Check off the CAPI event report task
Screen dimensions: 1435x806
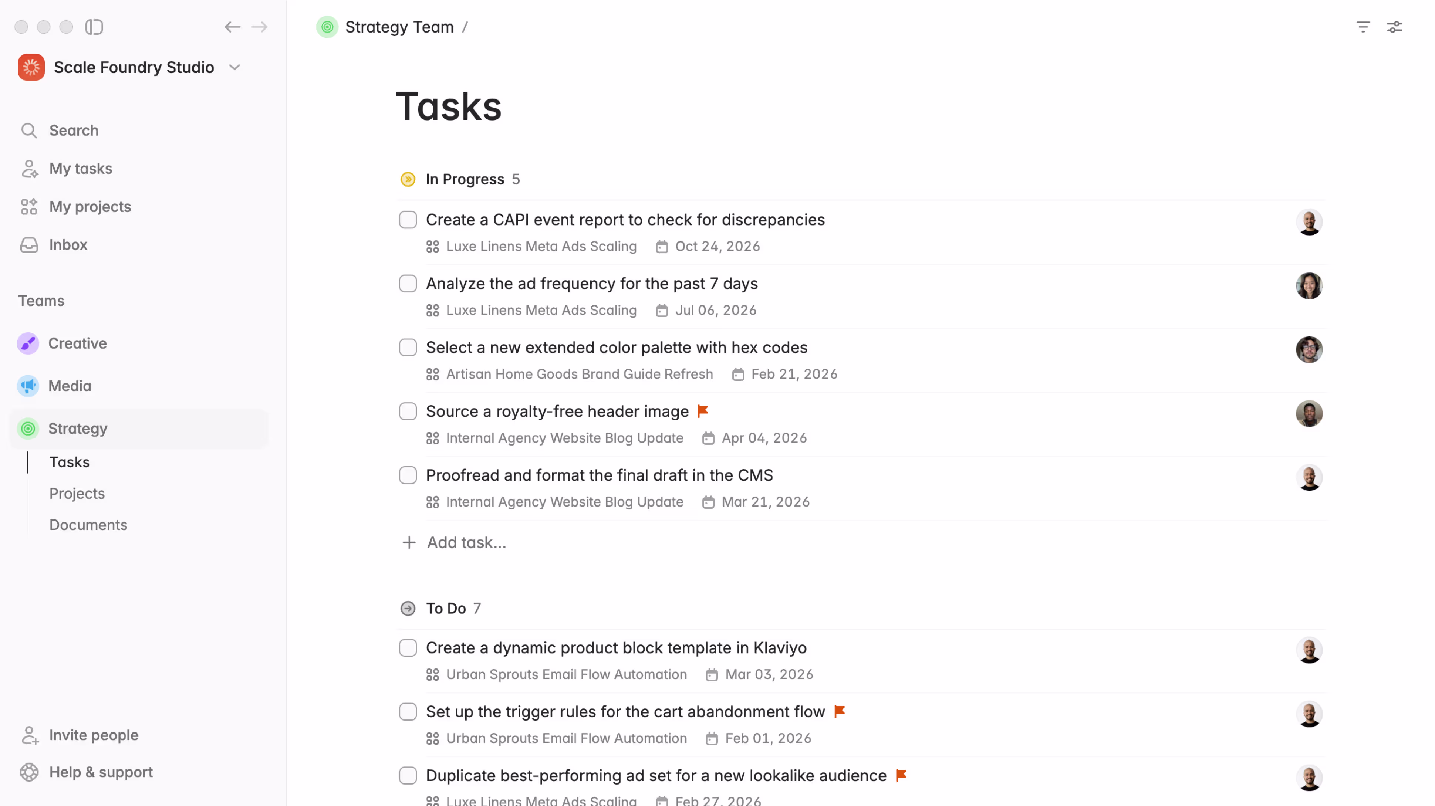click(x=408, y=220)
